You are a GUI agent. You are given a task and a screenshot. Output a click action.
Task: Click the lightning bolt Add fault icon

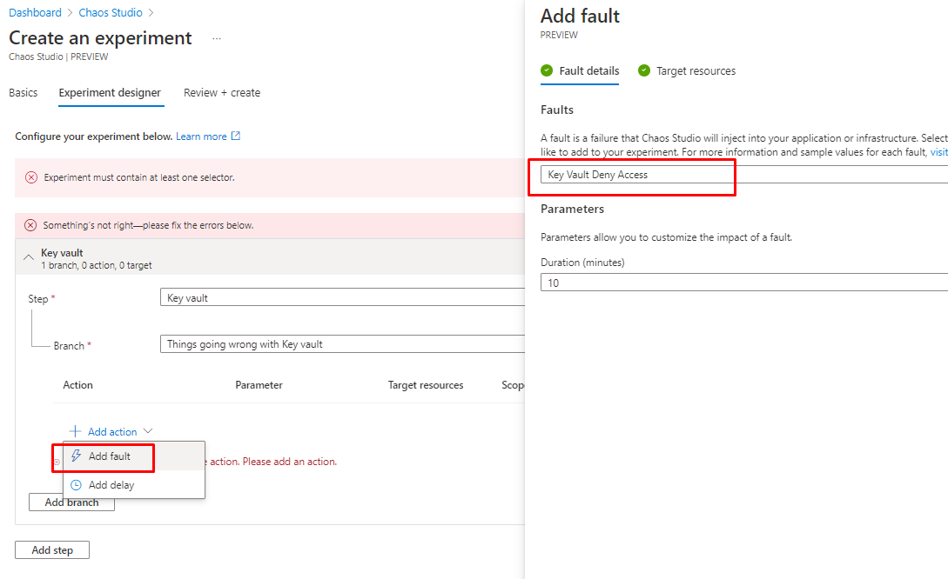click(77, 456)
